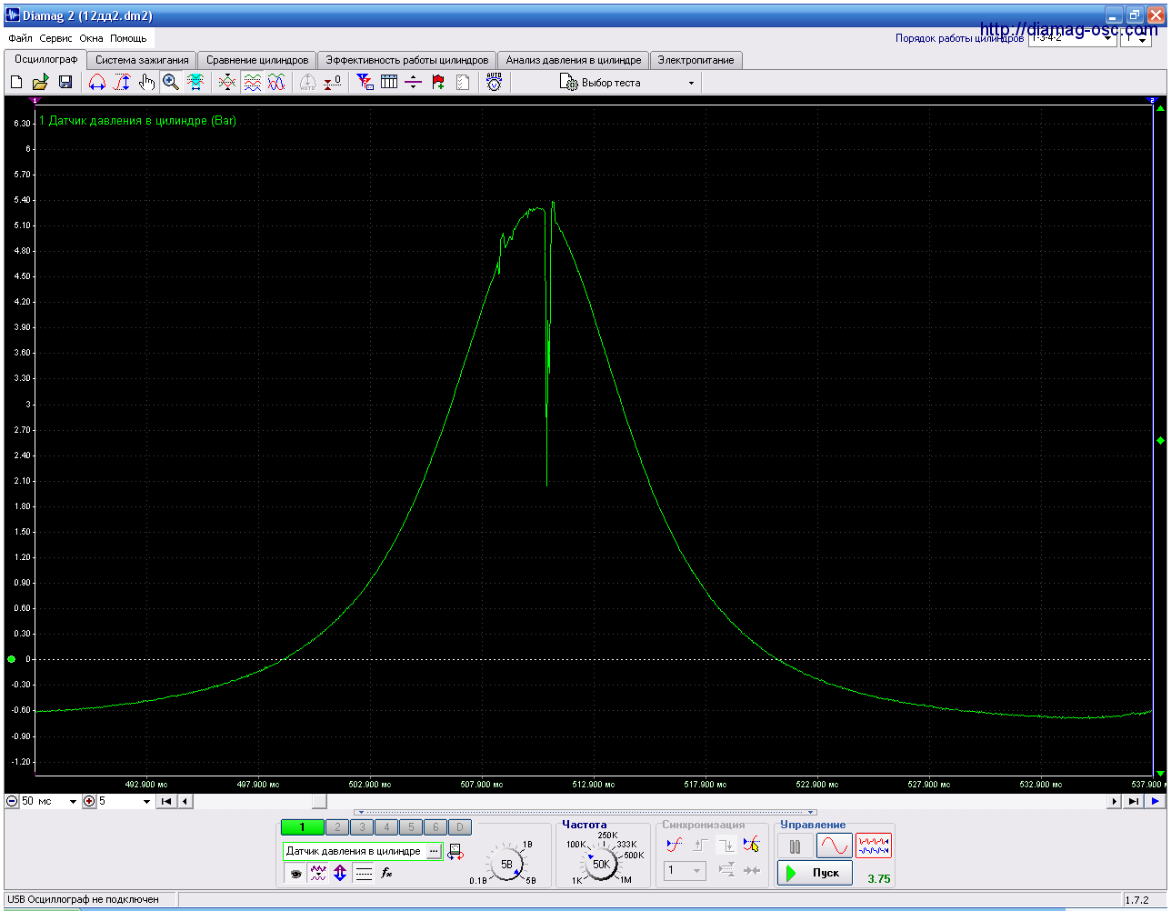Open a file with the folder icon
Image resolution: width=1171 pixels, height=911 pixels.
41,83
